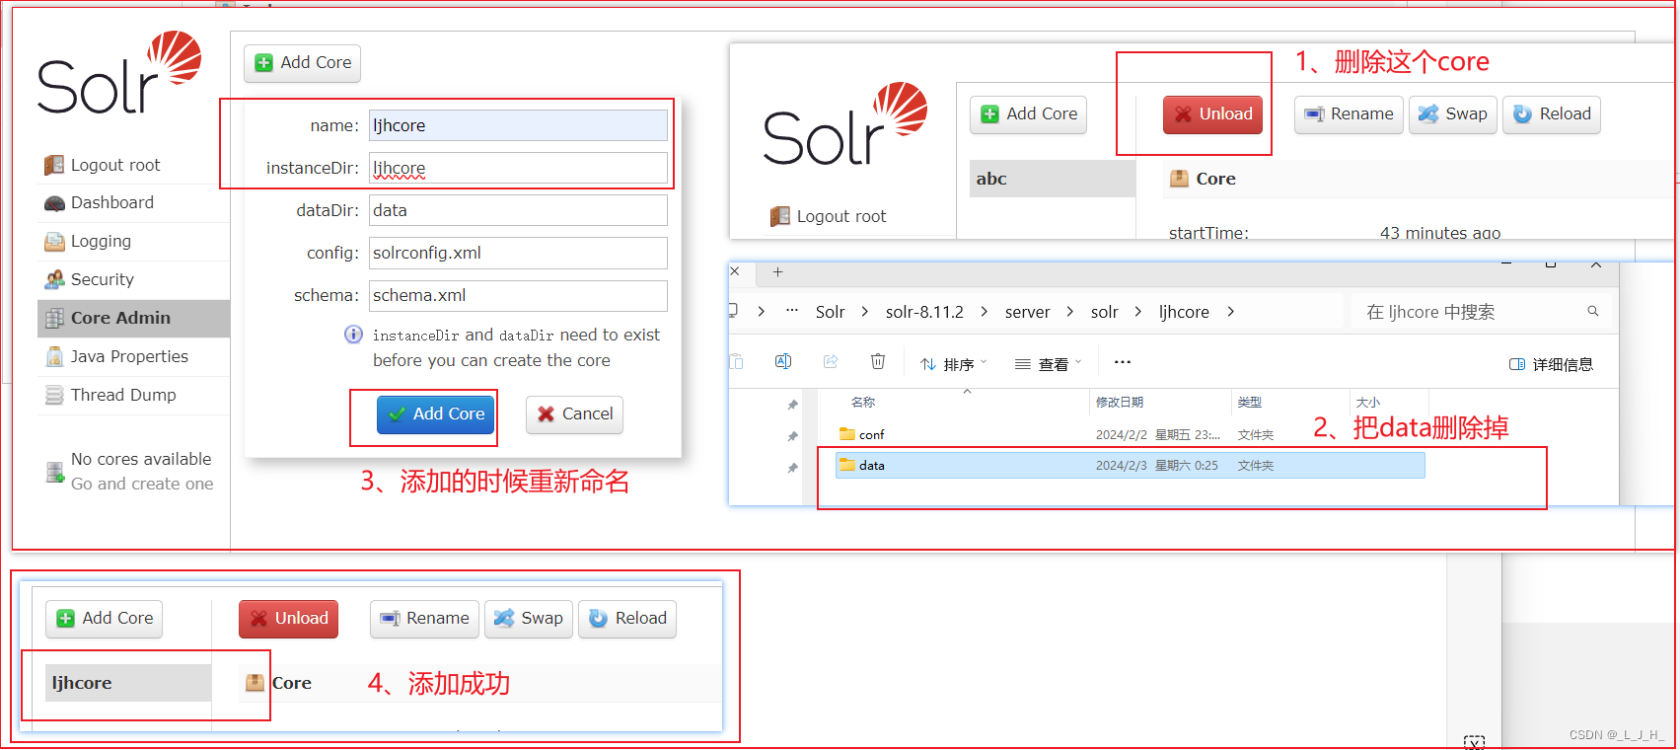
Task: Click the sort arrows icon beside 排序
Action: (928, 364)
